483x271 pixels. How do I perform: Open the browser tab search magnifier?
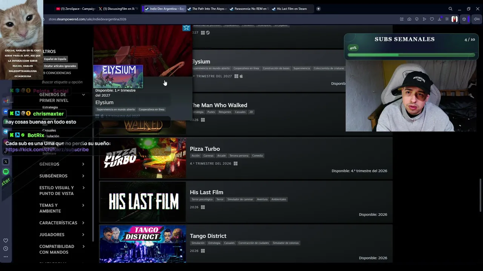450,9
